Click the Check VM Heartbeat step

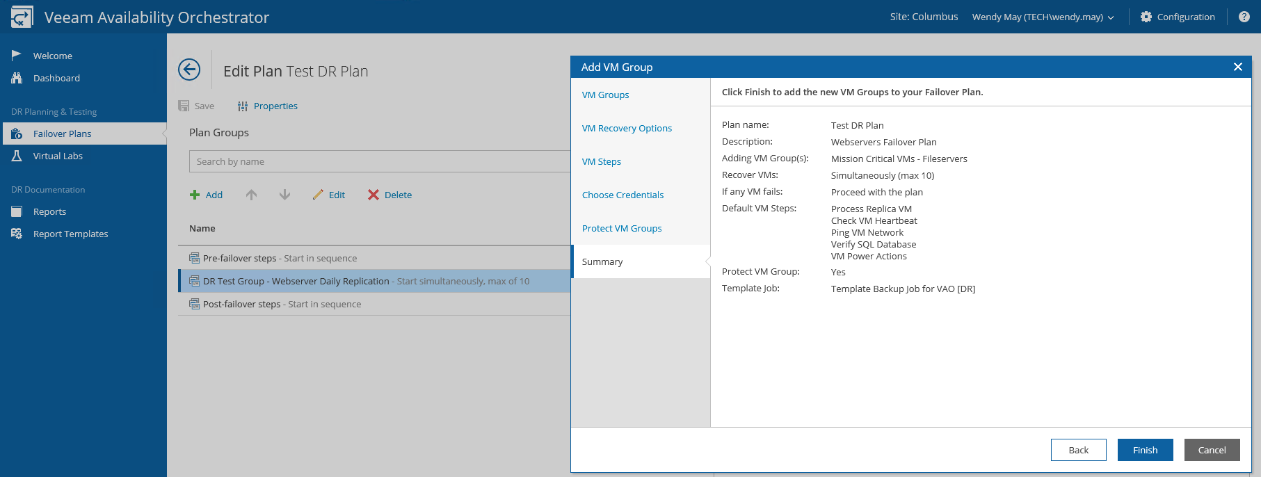click(874, 220)
